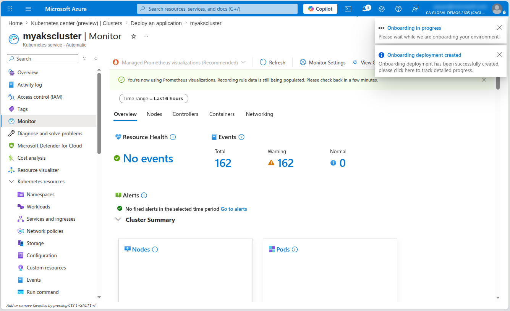Image resolution: width=510 pixels, height=311 pixels.
Task: Close the Onboarding deployment created notification
Action: [x=500, y=55]
